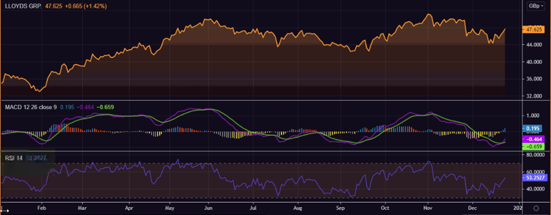Click the Mar label on time axis
Image resolution: width=551 pixels, height=215 pixels.
(x=82, y=208)
